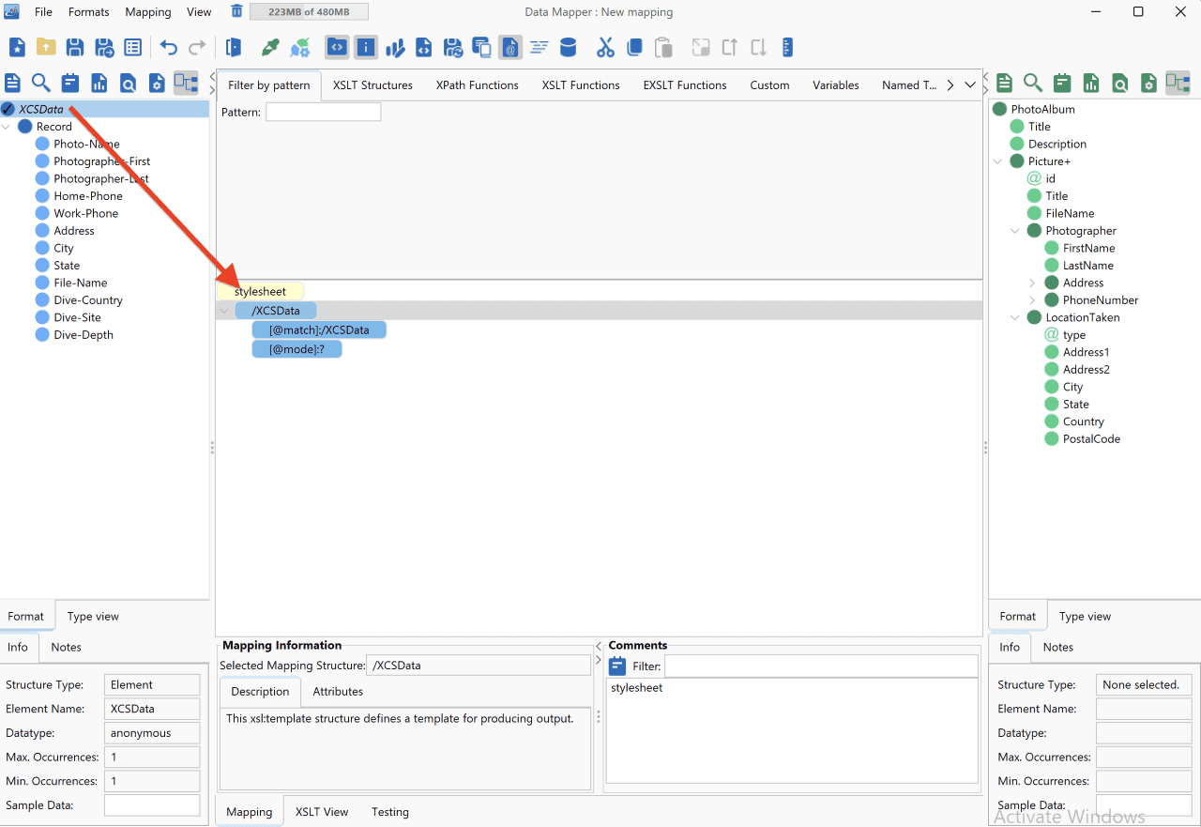Image resolution: width=1201 pixels, height=827 pixels.
Task: Switch to the Attributes tab
Action: pyautogui.click(x=338, y=692)
